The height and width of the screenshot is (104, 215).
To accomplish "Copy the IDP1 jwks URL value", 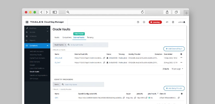I will point(146,98).
